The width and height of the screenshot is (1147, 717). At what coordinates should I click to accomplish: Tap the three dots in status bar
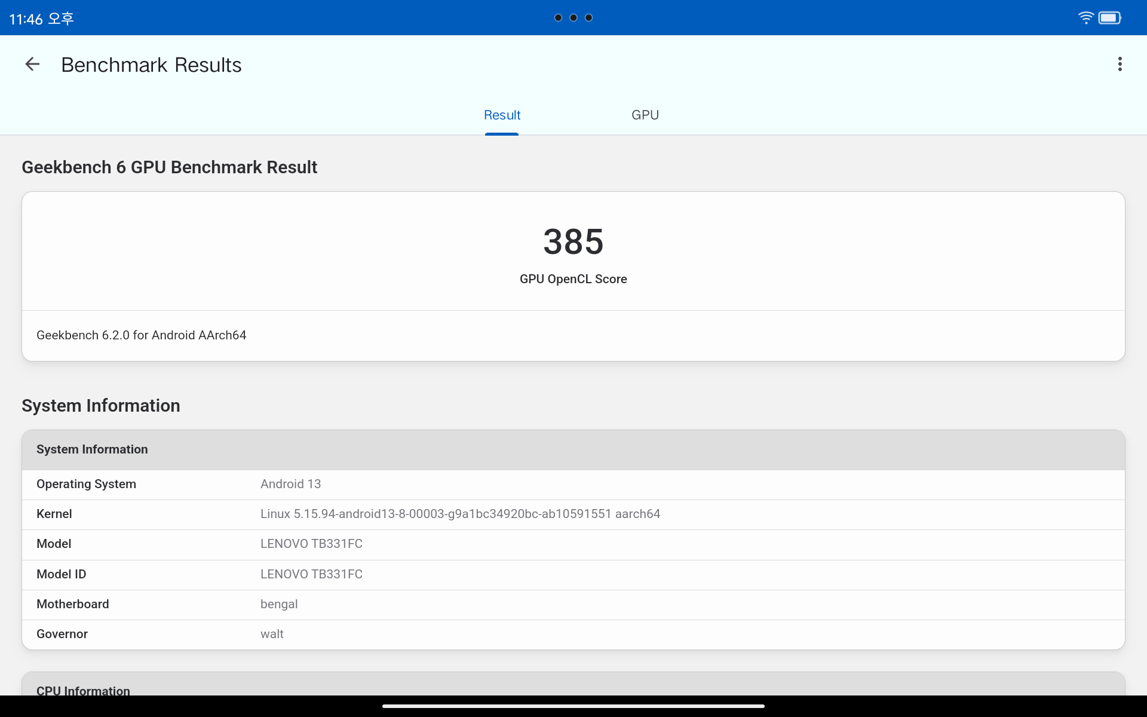click(573, 18)
